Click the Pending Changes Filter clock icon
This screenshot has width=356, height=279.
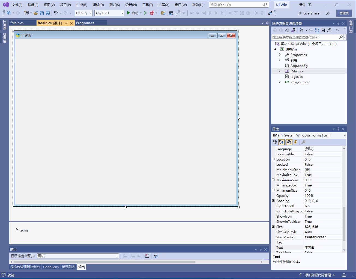(x=302, y=30)
